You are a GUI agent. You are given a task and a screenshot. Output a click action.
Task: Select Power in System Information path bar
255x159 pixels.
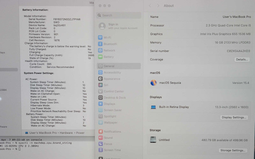(x=80, y=133)
